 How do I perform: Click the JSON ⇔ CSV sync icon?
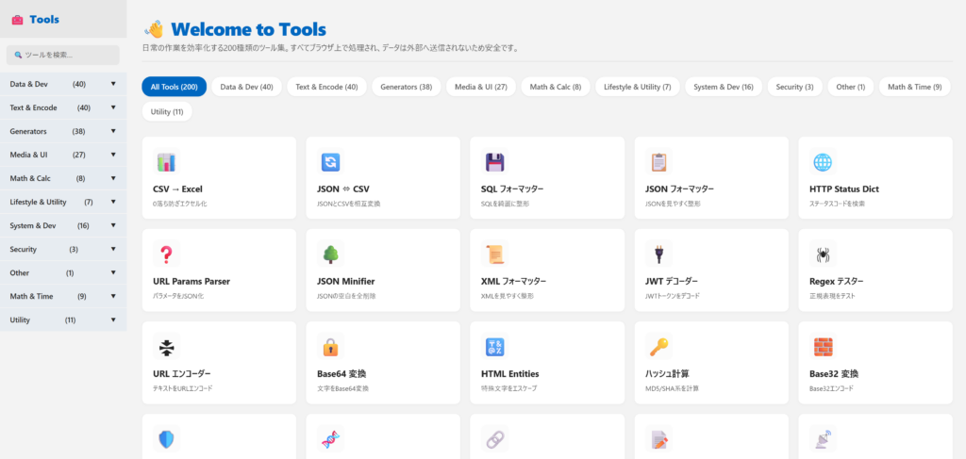pyautogui.click(x=331, y=162)
